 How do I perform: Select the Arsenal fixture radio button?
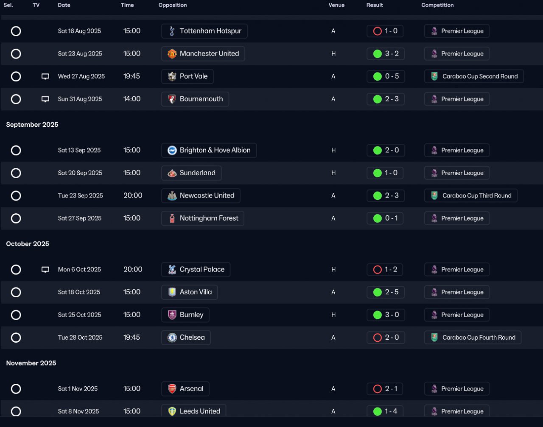[16, 389]
